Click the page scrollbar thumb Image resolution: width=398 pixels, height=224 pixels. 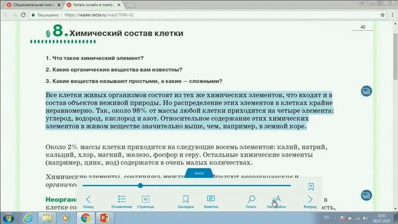[x=396, y=57]
